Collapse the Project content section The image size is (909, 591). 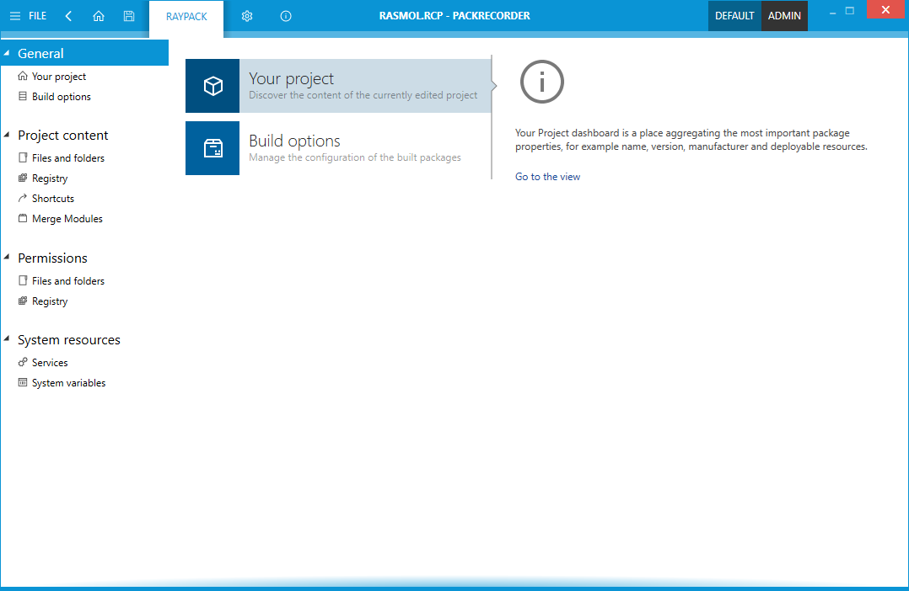7,135
